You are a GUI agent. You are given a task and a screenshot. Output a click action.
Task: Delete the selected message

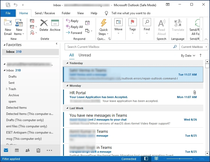click(x=44, y=25)
